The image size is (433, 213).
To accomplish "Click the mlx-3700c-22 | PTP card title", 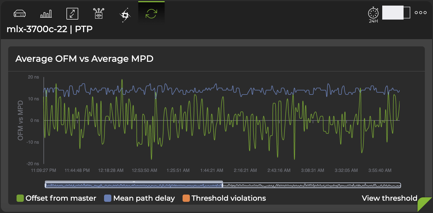I will (50, 29).
